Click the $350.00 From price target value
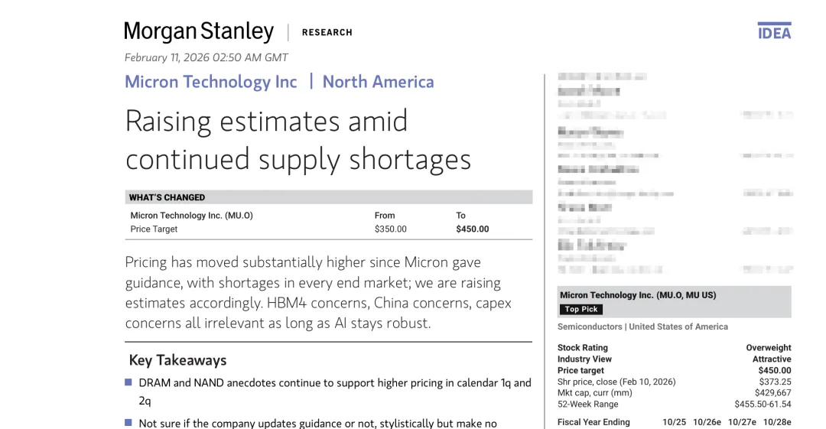 (x=390, y=229)
